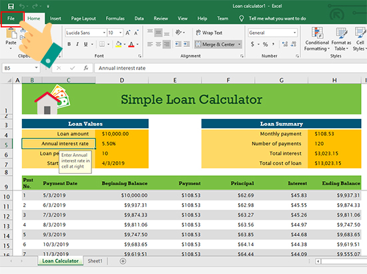Apply the red Font Color
The image size is (367, 274).
tap(131, 44)
